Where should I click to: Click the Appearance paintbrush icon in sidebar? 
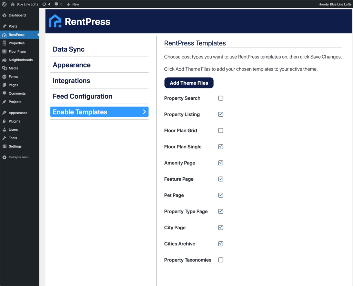pyautogui.click(x=4, y=113)
